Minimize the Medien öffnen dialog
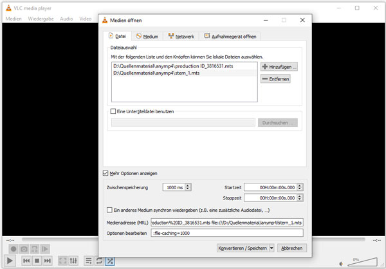Image resolution: width=386 pixels, height=269 pixels. click(x=266, y=20)
